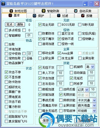Enable 赶路鼠标飞F8 checkbox
The width and height of the screenshot is (100, 128).
click(x=6, y=116)
